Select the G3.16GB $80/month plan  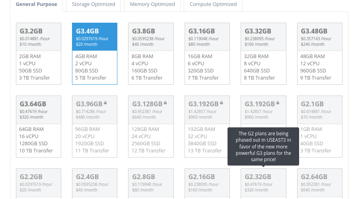click(x=207, y=54)
